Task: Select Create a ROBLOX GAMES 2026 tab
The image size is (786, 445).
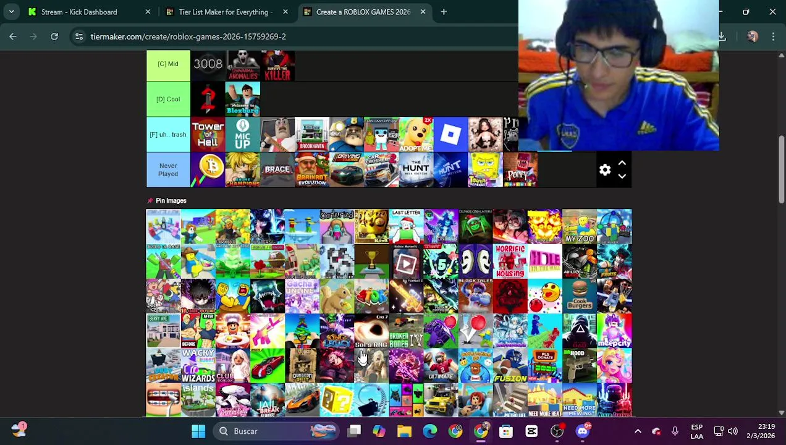Action: click(x=364, y=12)
